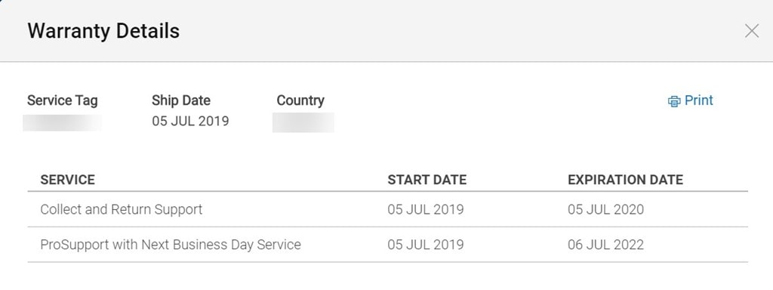Image resolution: width=773 pixels, height=290 pixels.
Task: Click the EXPIRATION DATE column header
Action: 626,180
